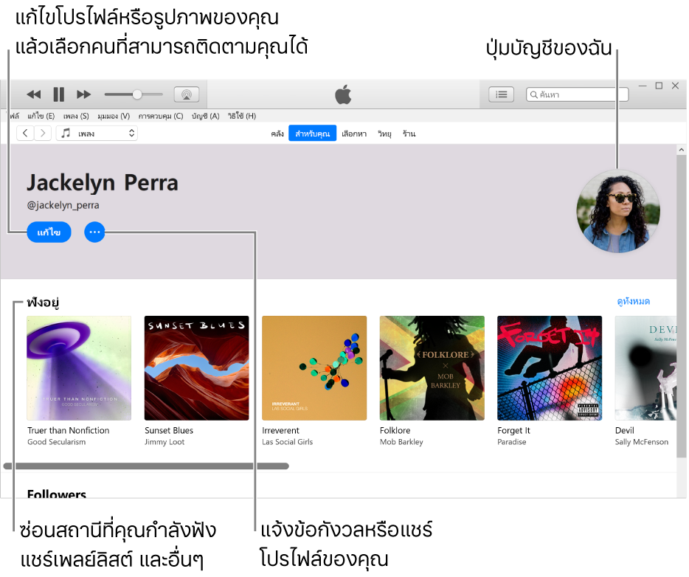Open Folklore album artwork

click(x=432, y=368)
